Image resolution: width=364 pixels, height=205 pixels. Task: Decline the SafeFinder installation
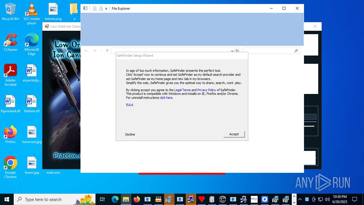coord(130,134)
